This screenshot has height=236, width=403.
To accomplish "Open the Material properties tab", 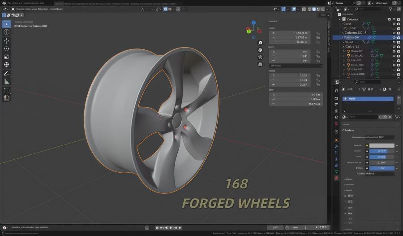I will 336,178.
